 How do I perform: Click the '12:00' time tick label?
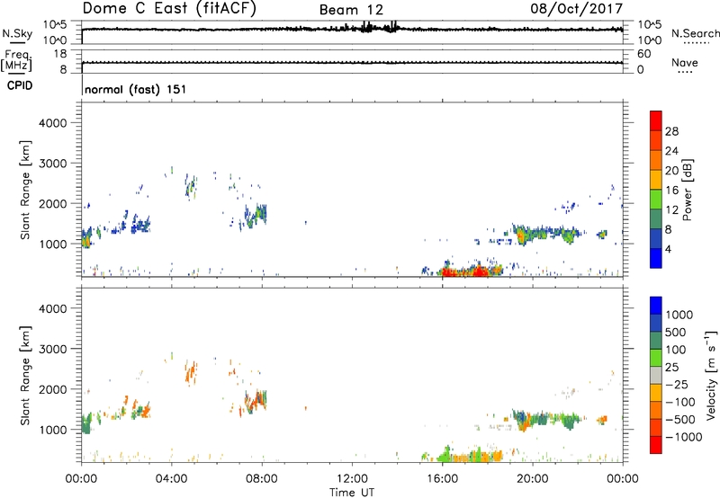pos(352,479)
